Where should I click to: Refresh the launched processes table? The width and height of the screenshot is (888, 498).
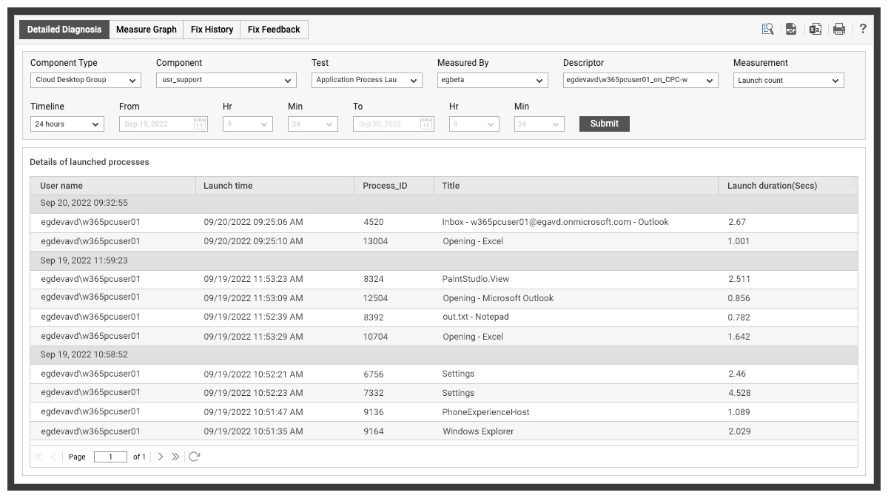point(194,457)
